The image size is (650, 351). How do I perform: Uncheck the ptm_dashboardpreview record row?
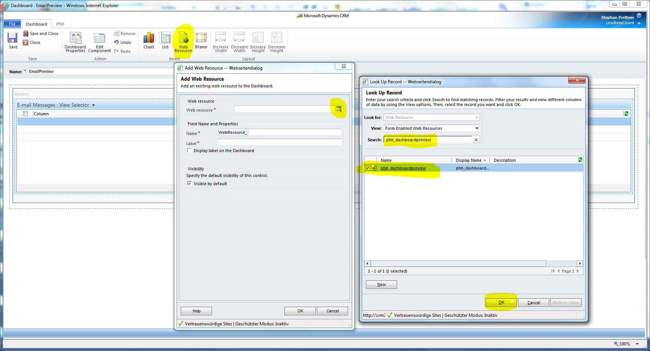tap(367, 168)
